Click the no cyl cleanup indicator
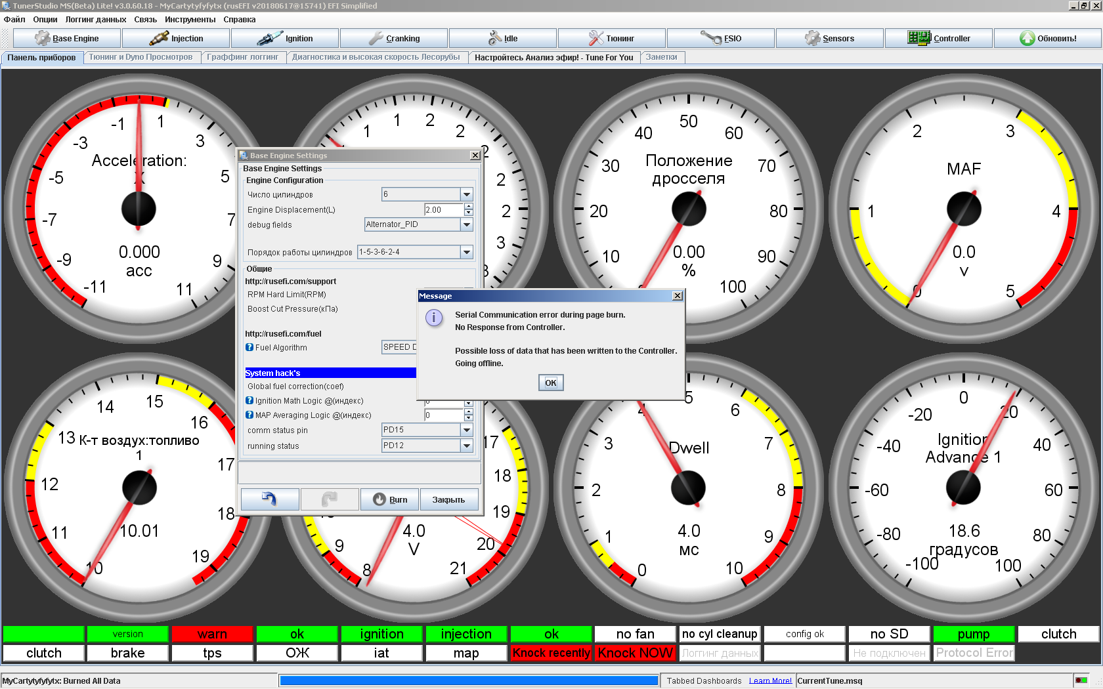This screenshot has height=689, width=1103. 720,634
